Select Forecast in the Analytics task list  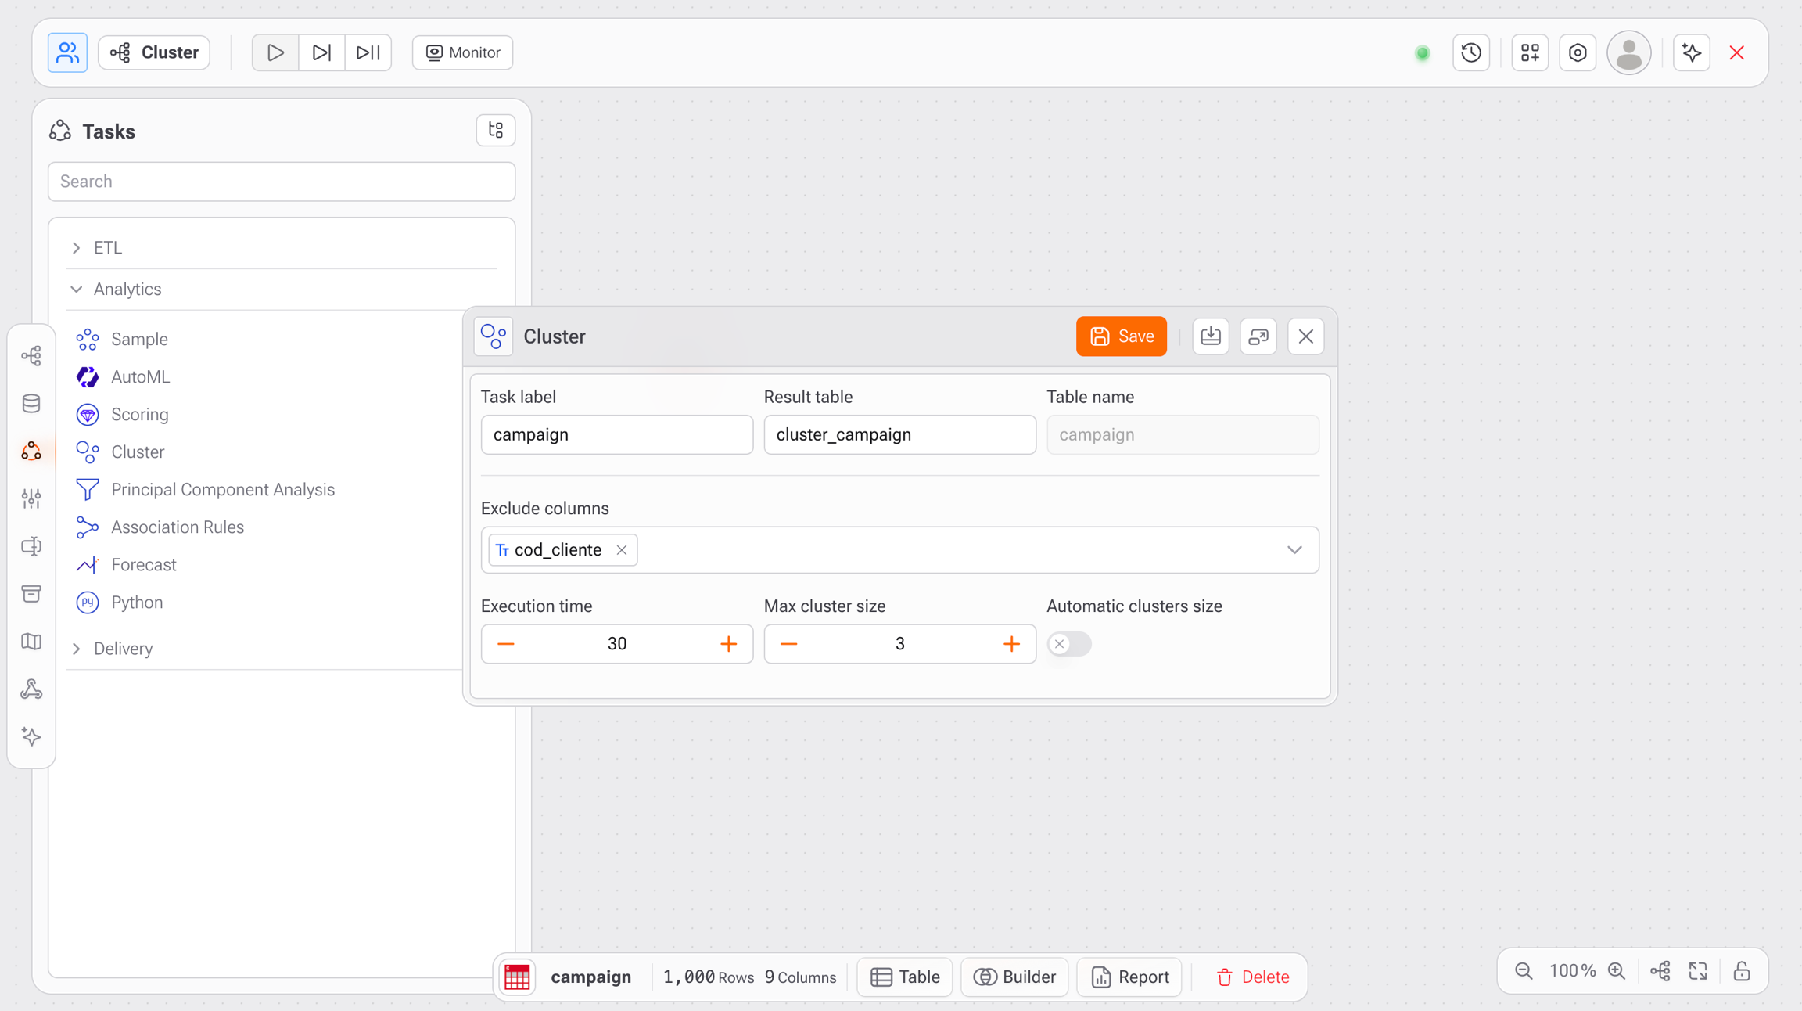[x=144, y=565]
